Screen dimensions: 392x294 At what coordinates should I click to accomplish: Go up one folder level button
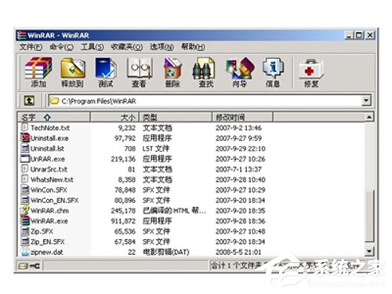29,100
